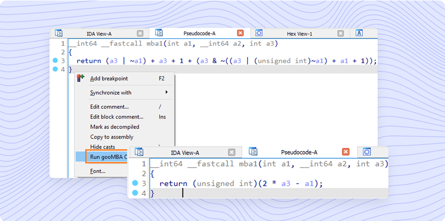Image resolution: width=445 pixels, height=221 pixels.
Task: Click the Hex View-1 tab icon
Action: click(259, 33)
